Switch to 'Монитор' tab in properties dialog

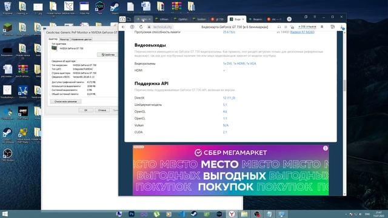tap(64, 39)
